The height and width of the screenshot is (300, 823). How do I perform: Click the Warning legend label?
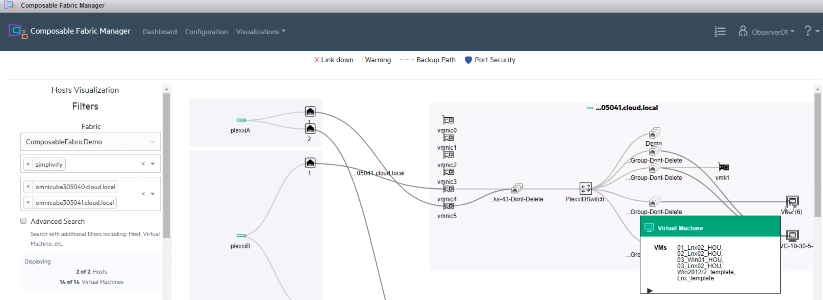click(378, 60)
